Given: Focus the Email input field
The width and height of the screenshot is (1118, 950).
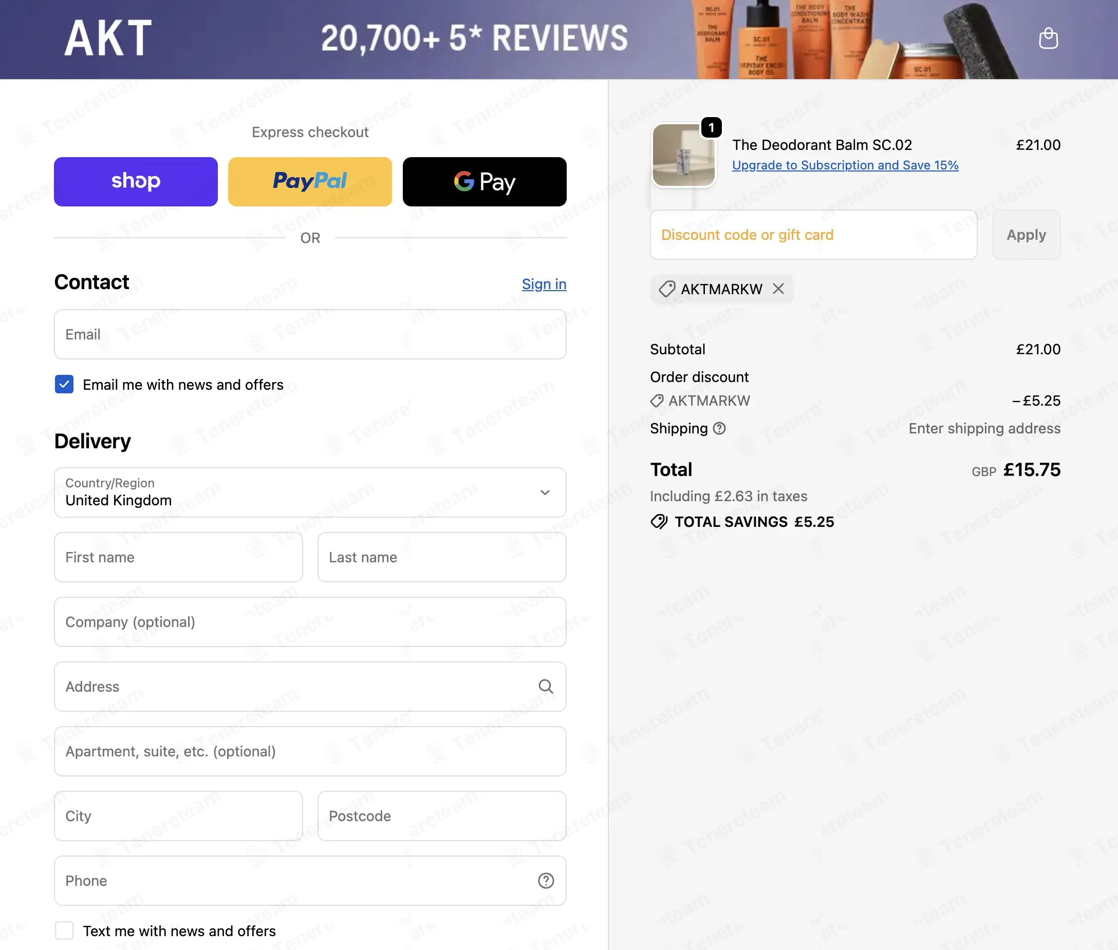Looking at the screenshot, I should 310,334.
